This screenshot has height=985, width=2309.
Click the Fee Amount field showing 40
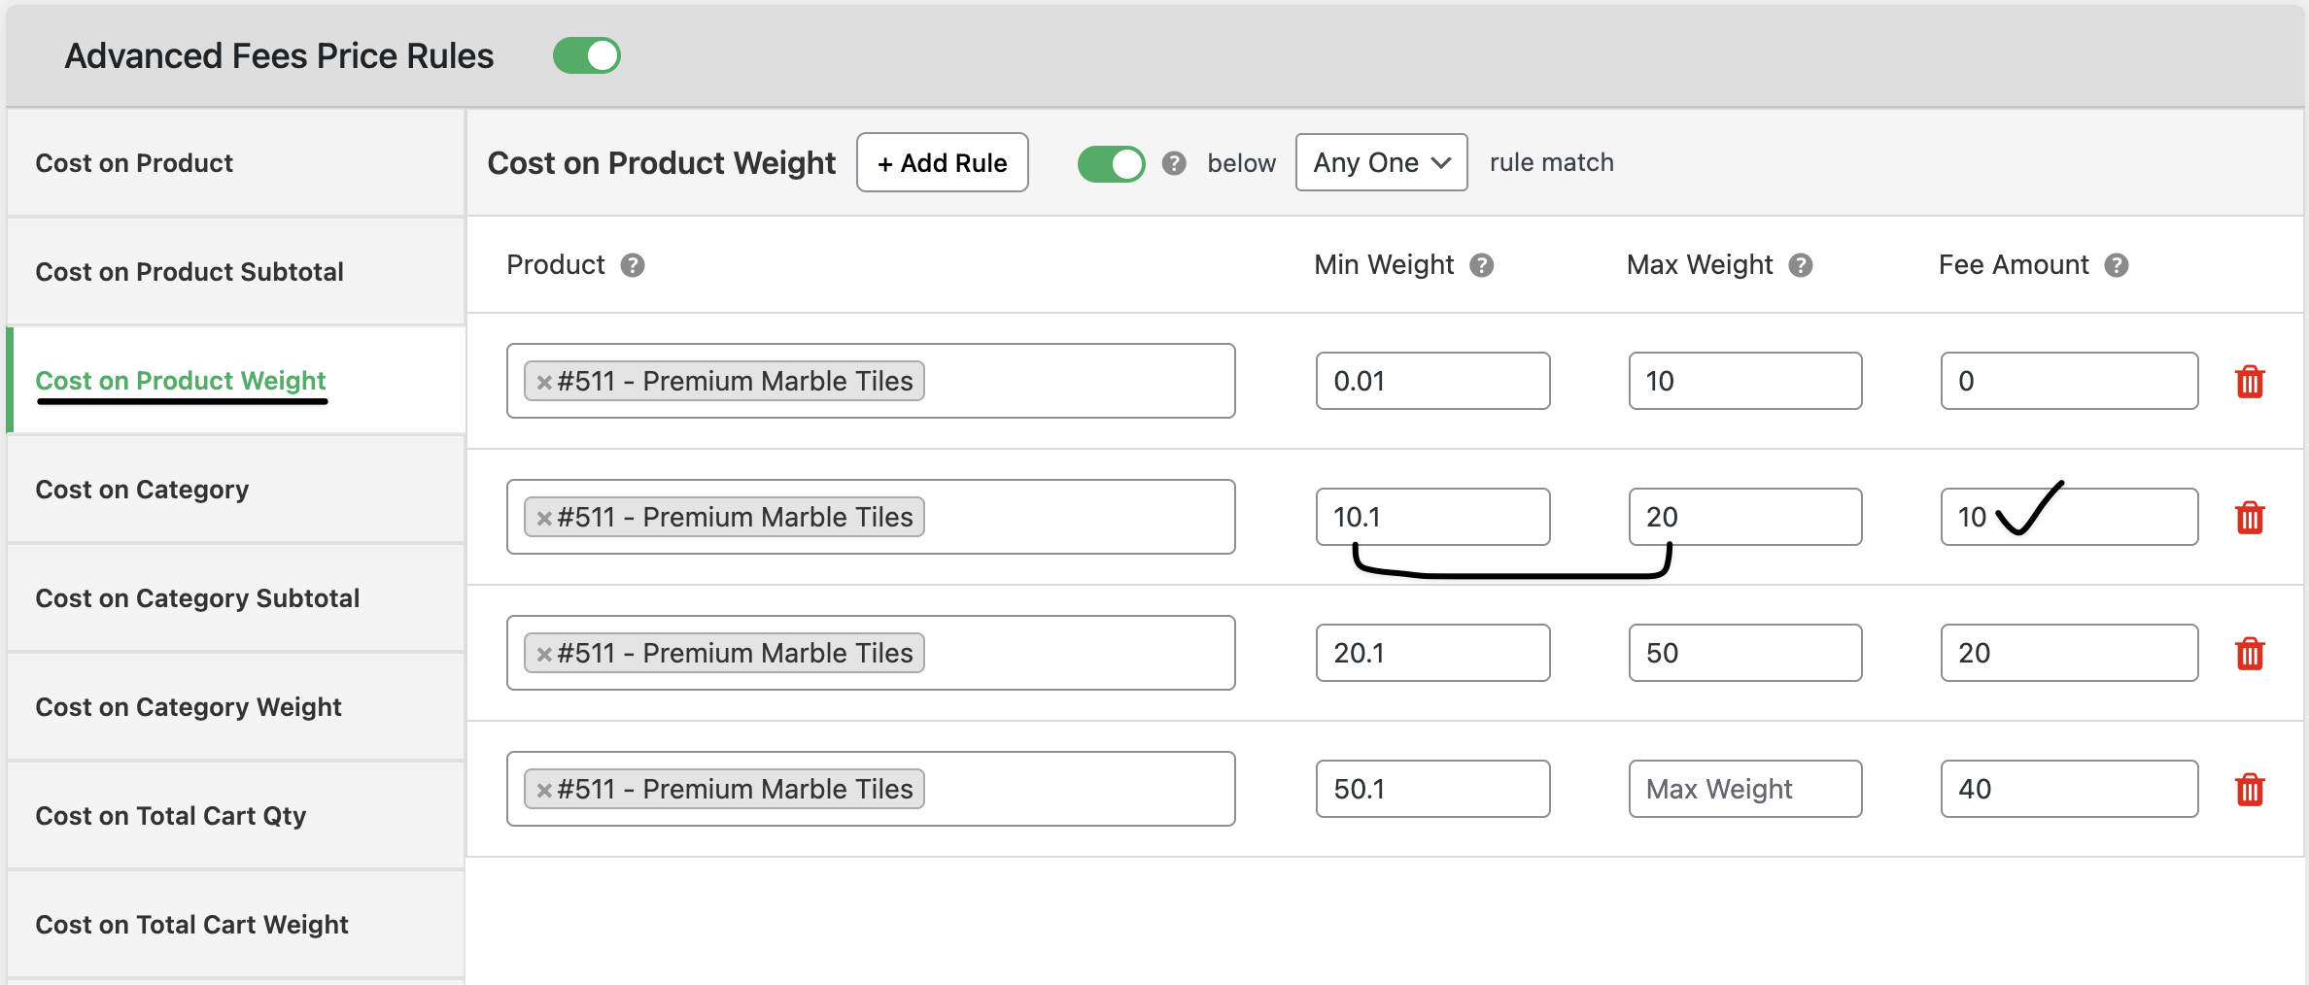[2068, 789]
